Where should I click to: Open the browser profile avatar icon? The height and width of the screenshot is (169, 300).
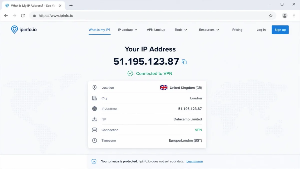[x=285, y=16]
